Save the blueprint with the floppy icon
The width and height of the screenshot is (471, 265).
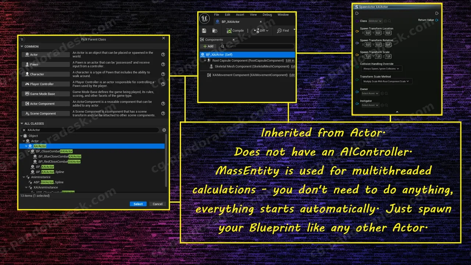coord(204,31)
